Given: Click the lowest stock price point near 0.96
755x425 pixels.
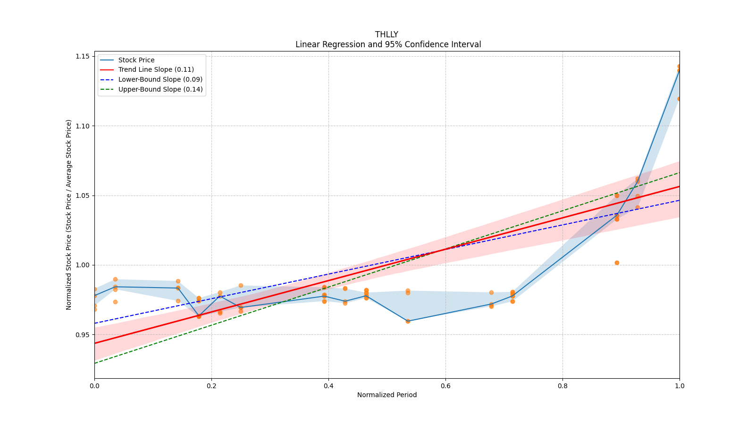Looking at the screenshot, I should (408, 321).
